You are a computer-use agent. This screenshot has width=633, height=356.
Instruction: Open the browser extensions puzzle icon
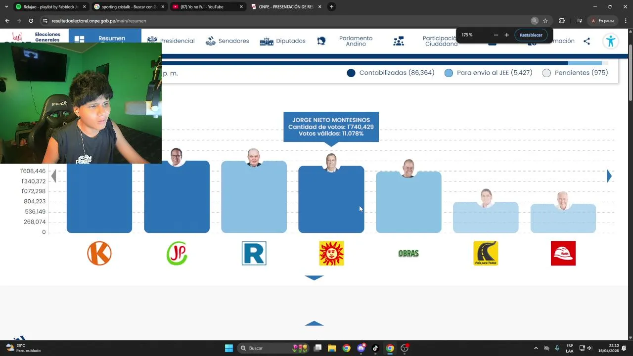(x=562, y=21)
